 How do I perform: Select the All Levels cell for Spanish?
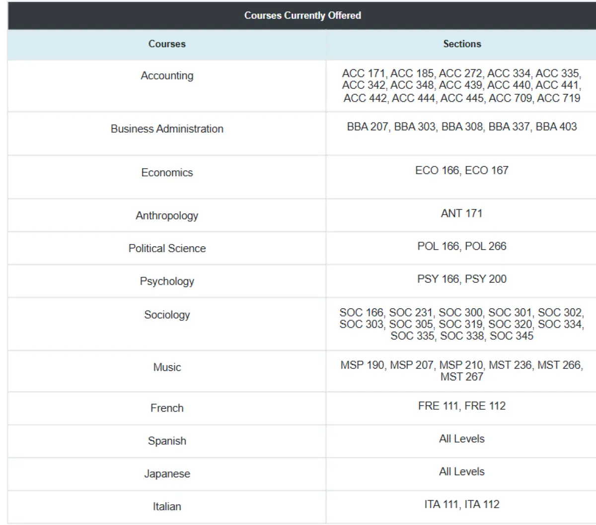point(461,439)
